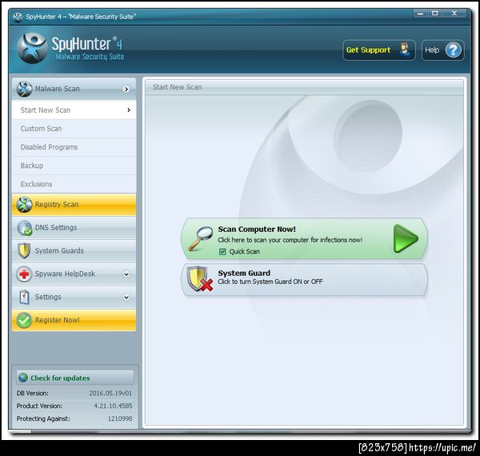The image size is (480, 456).
Task: Open the Exclusions list
Action: (74, 184)
